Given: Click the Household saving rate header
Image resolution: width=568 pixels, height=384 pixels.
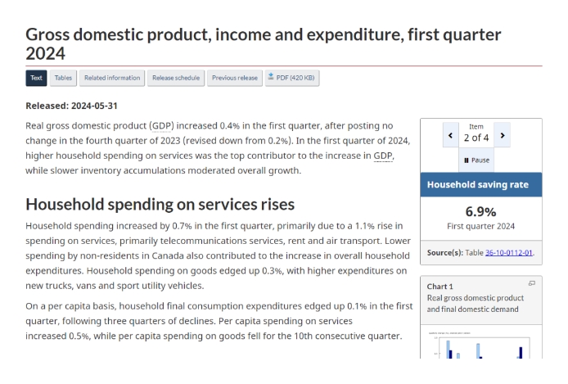Looking at the screenshot, I should click(x=477, y=185).
